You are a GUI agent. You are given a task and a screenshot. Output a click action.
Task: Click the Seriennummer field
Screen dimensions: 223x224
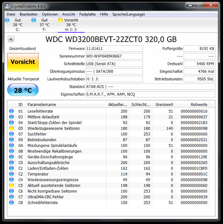(114, 56)
